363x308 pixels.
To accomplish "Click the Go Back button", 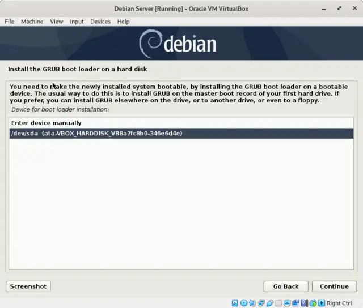I will click(x=286, y=286).
